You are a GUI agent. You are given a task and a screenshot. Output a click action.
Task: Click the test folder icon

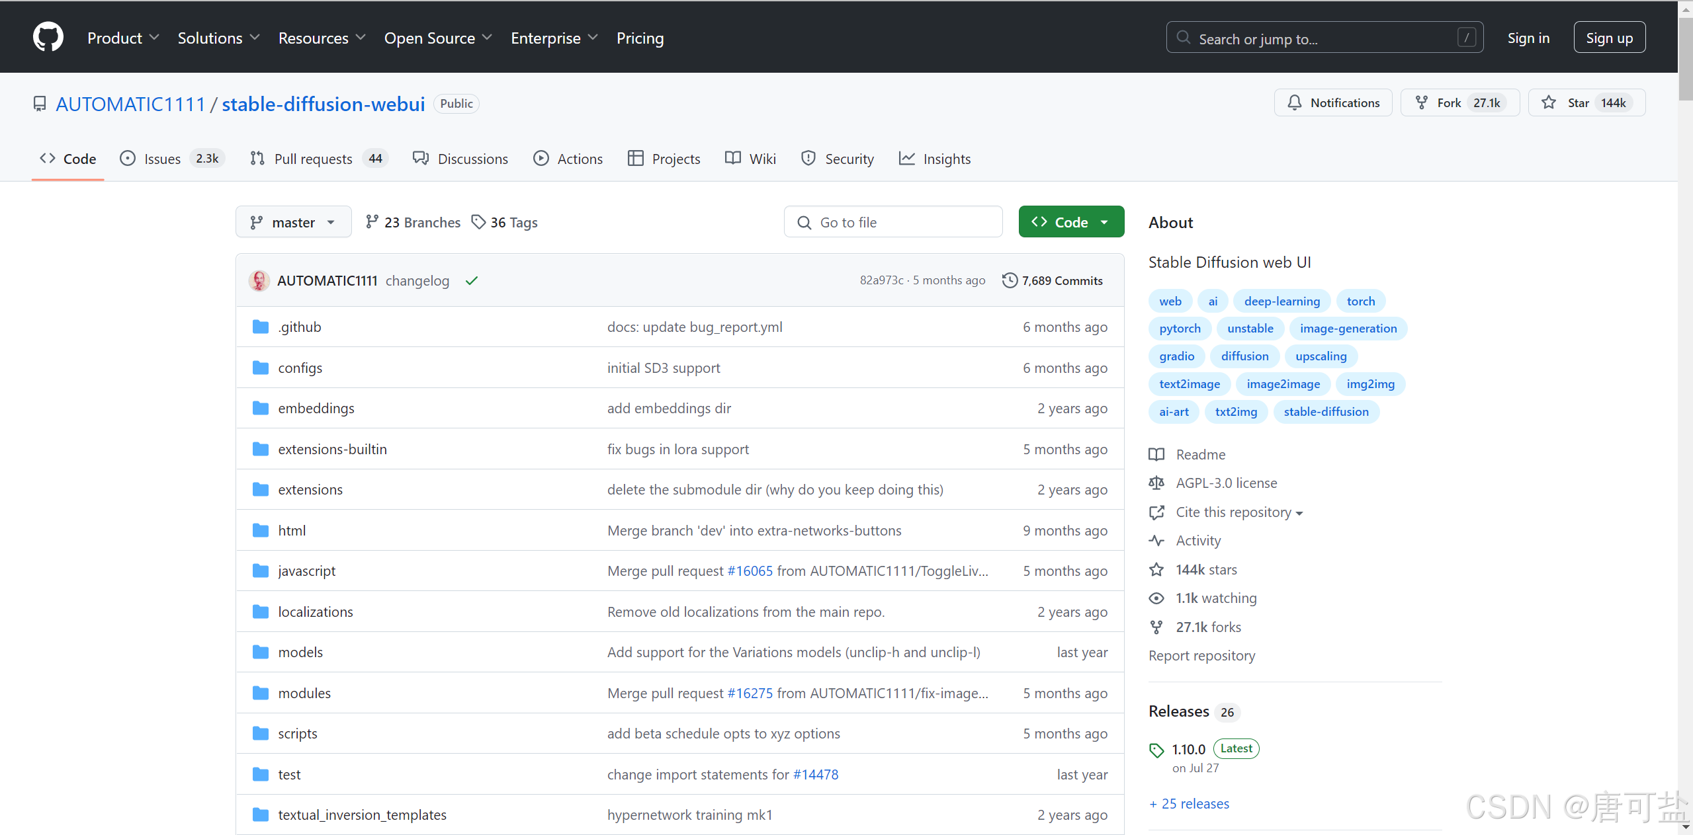[261, 774]
